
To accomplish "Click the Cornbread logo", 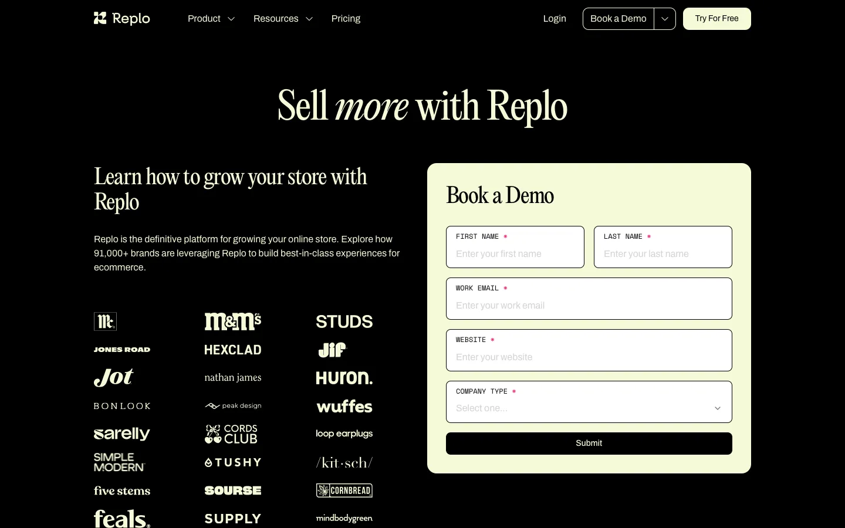I will [x=344, y=490].
